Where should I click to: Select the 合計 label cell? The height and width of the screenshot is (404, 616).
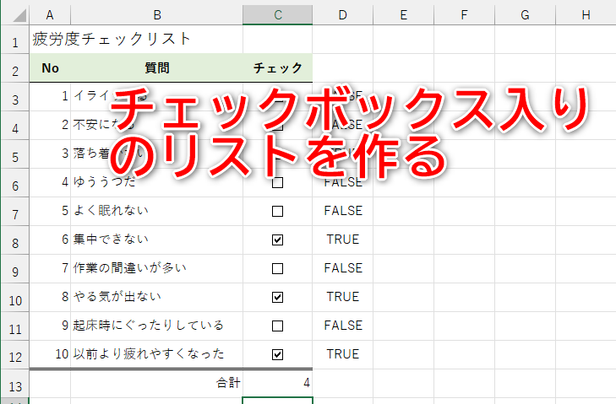coord(156,383)
